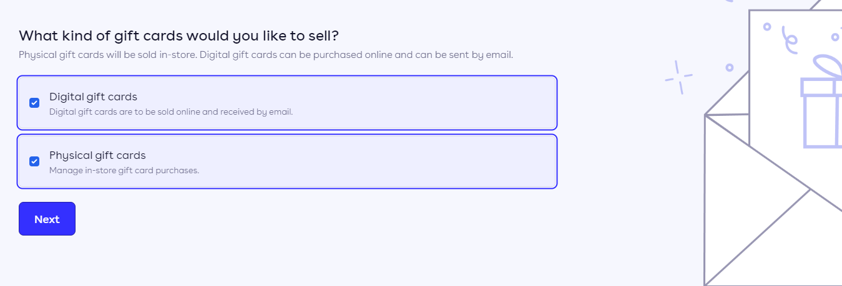Click the bow on top of the gift box
Viewport: 842px width, 286px height.
[826, 67]
